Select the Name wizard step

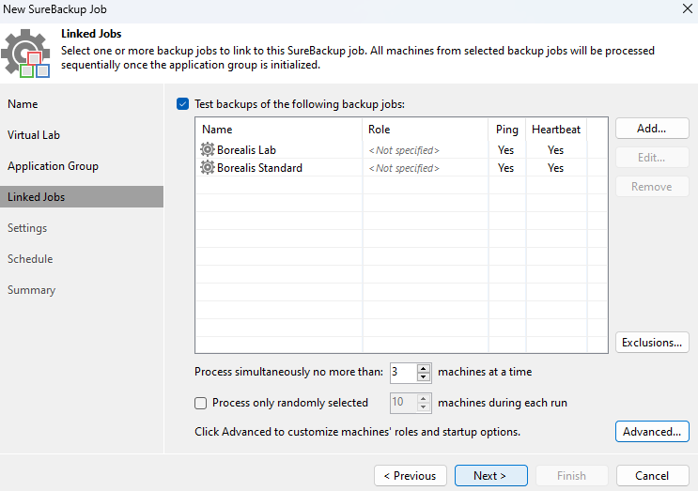23,104
